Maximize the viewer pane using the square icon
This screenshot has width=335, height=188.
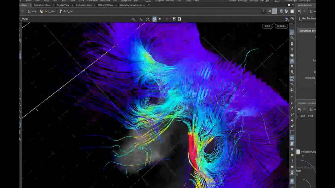pyautogui.click(x=289, y=5)
